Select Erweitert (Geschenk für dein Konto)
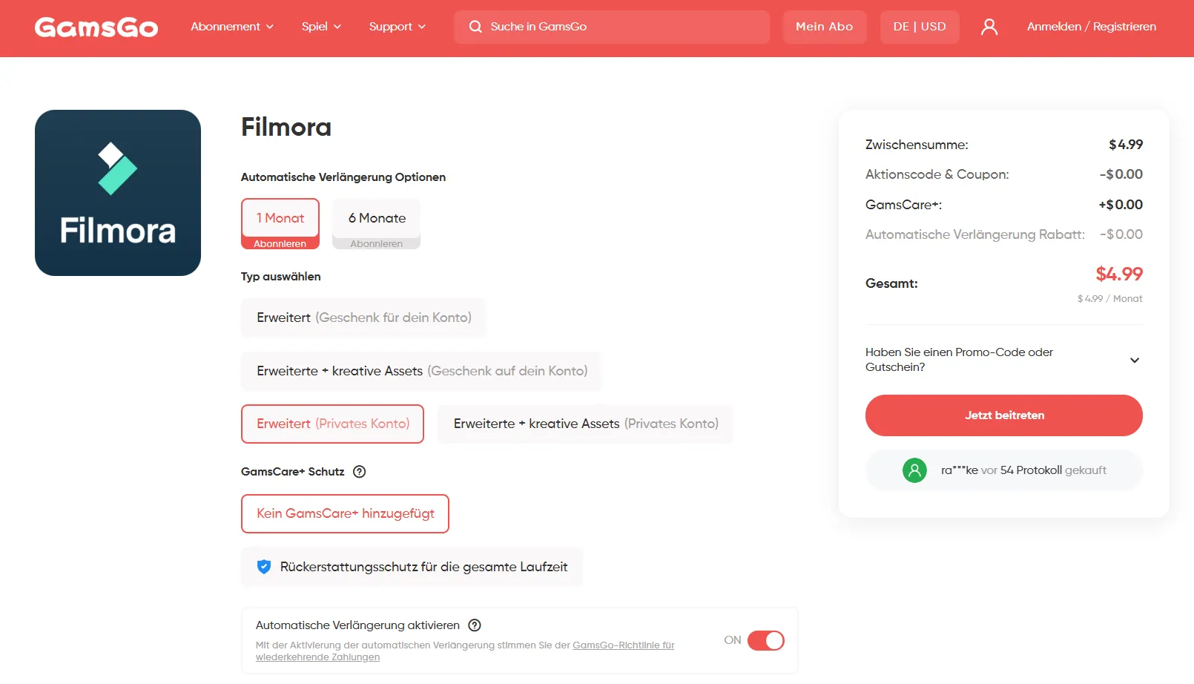The height and width of the screenshot is (684, 1194). (x=363, y=318)
